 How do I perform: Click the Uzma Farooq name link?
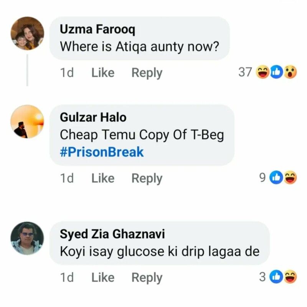coord(97,29)
